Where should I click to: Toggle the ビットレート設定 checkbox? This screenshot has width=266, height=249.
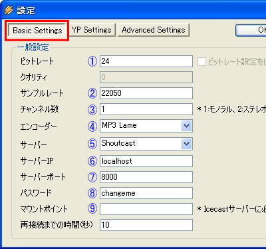tap(201, 61)
